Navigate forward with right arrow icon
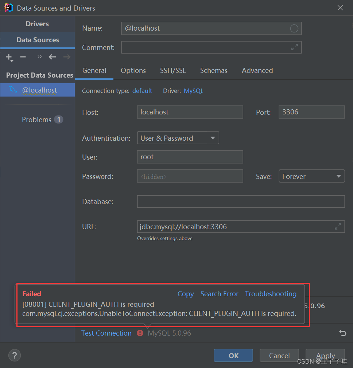Image resolution: width=353 pixels, height=368 pixels. tap(66, 57)
